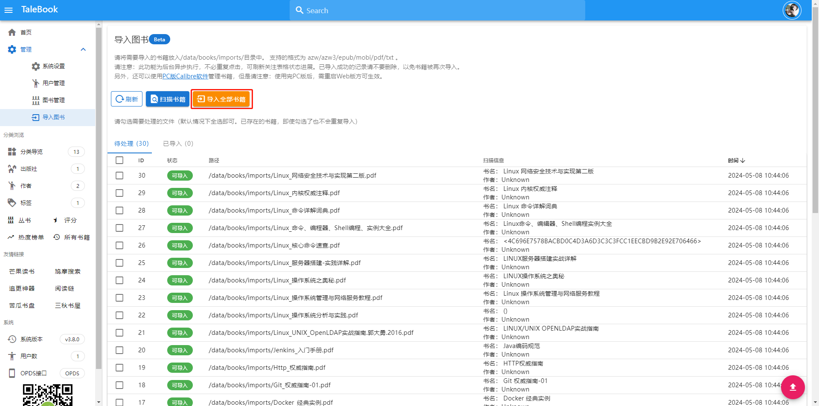
Task: Click 分类导览 count badge 13
Action: click(x=76, y=152)
